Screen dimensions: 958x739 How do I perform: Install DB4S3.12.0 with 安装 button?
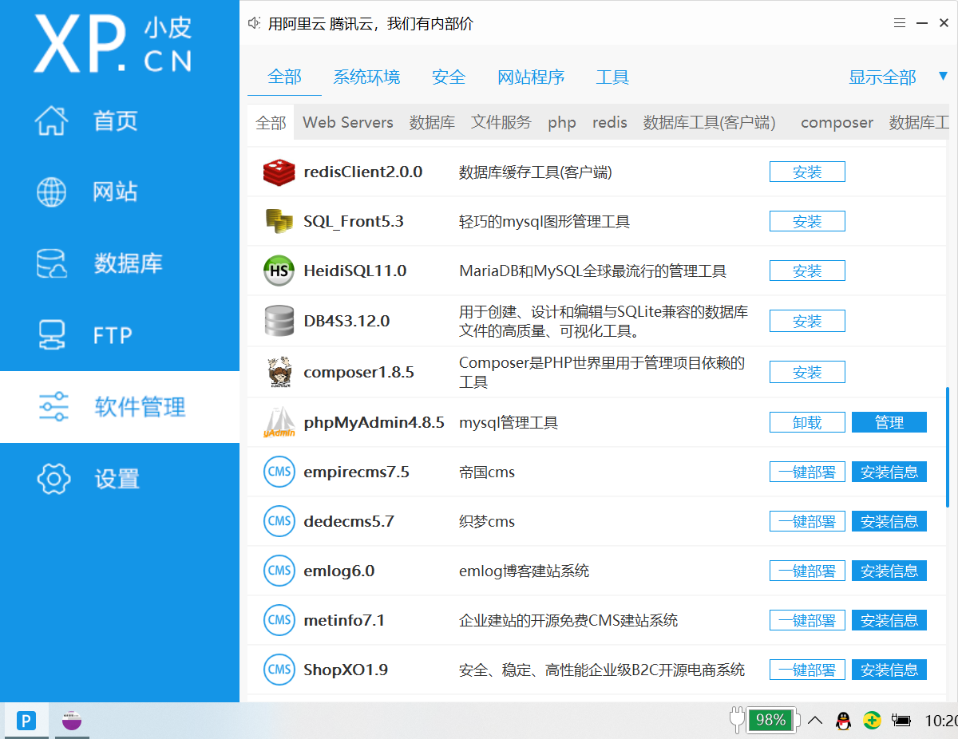(807, 321)
